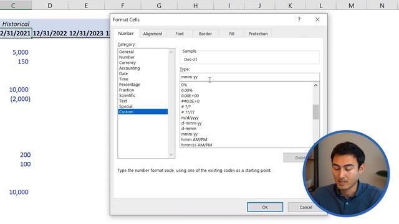The width and height of the screenshot is (399, 224).
Task: Select Time category
Action: tap(143, 79)
